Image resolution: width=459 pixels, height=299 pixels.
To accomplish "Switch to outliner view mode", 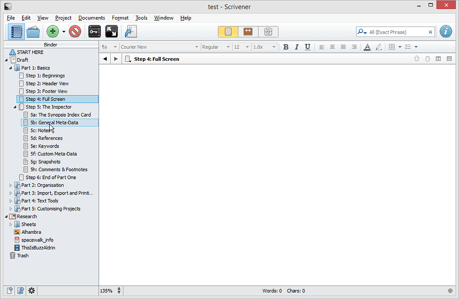I will tap(268, 31).
